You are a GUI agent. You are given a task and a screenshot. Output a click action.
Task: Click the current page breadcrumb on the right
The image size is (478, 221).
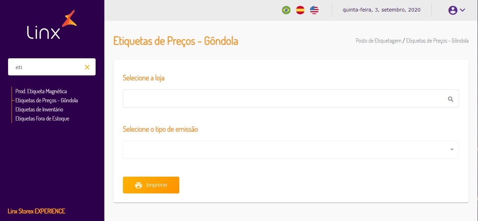coord(437,41)
